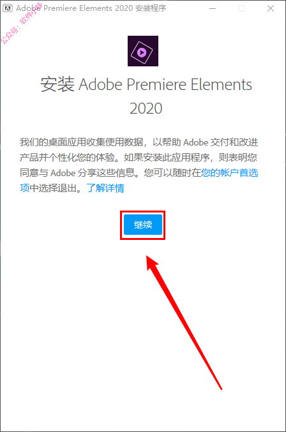Screen dimensions: 286x432
Task: Open the 您的帐户首选 account preferences link
Action: tap(230, 173)
